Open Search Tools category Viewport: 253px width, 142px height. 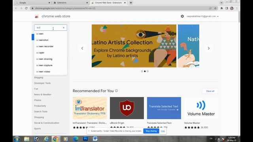coord(41,112)
